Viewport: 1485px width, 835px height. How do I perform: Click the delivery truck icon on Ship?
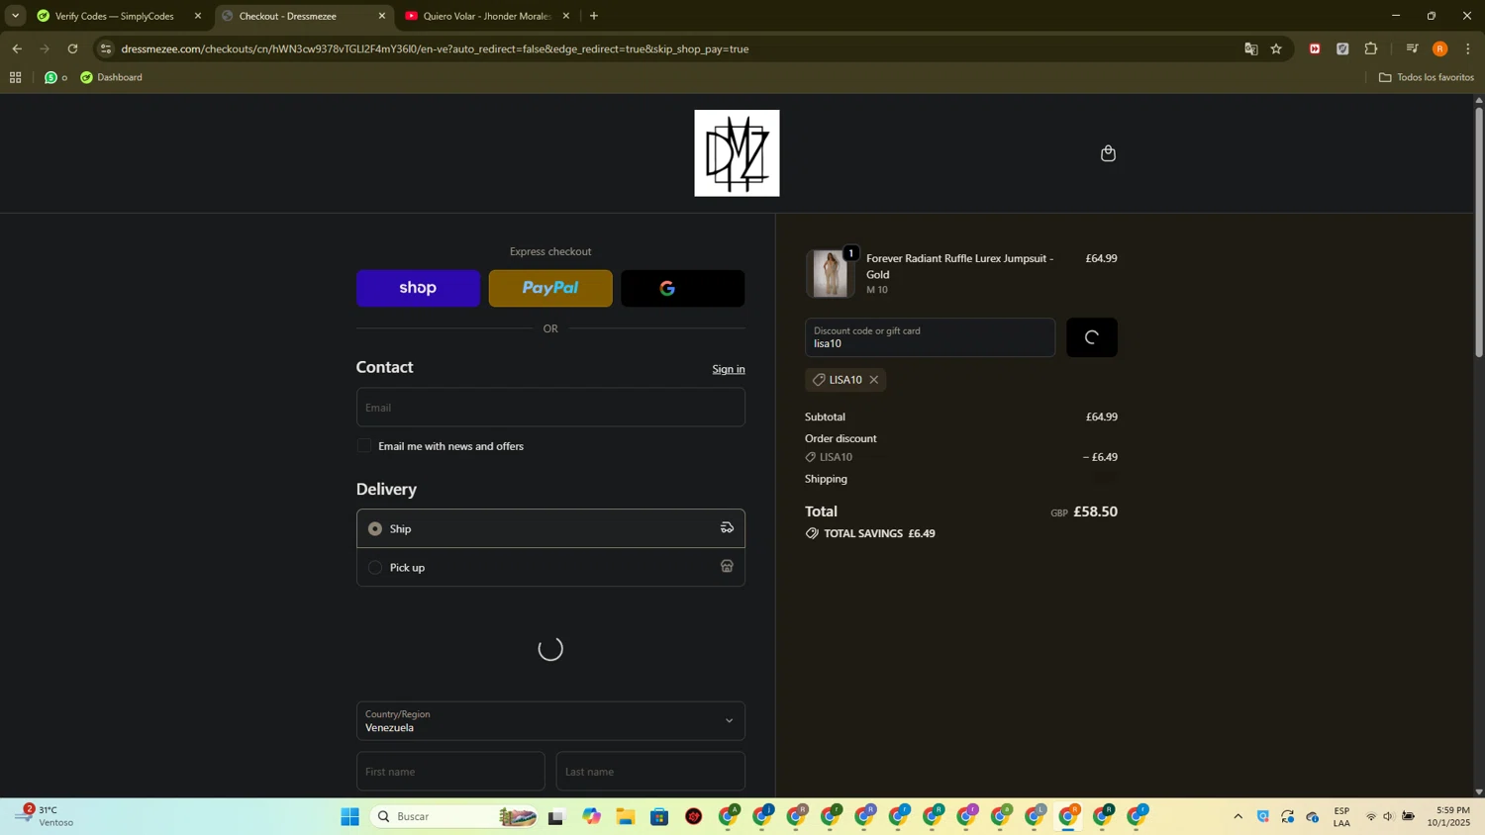point(727,528)
